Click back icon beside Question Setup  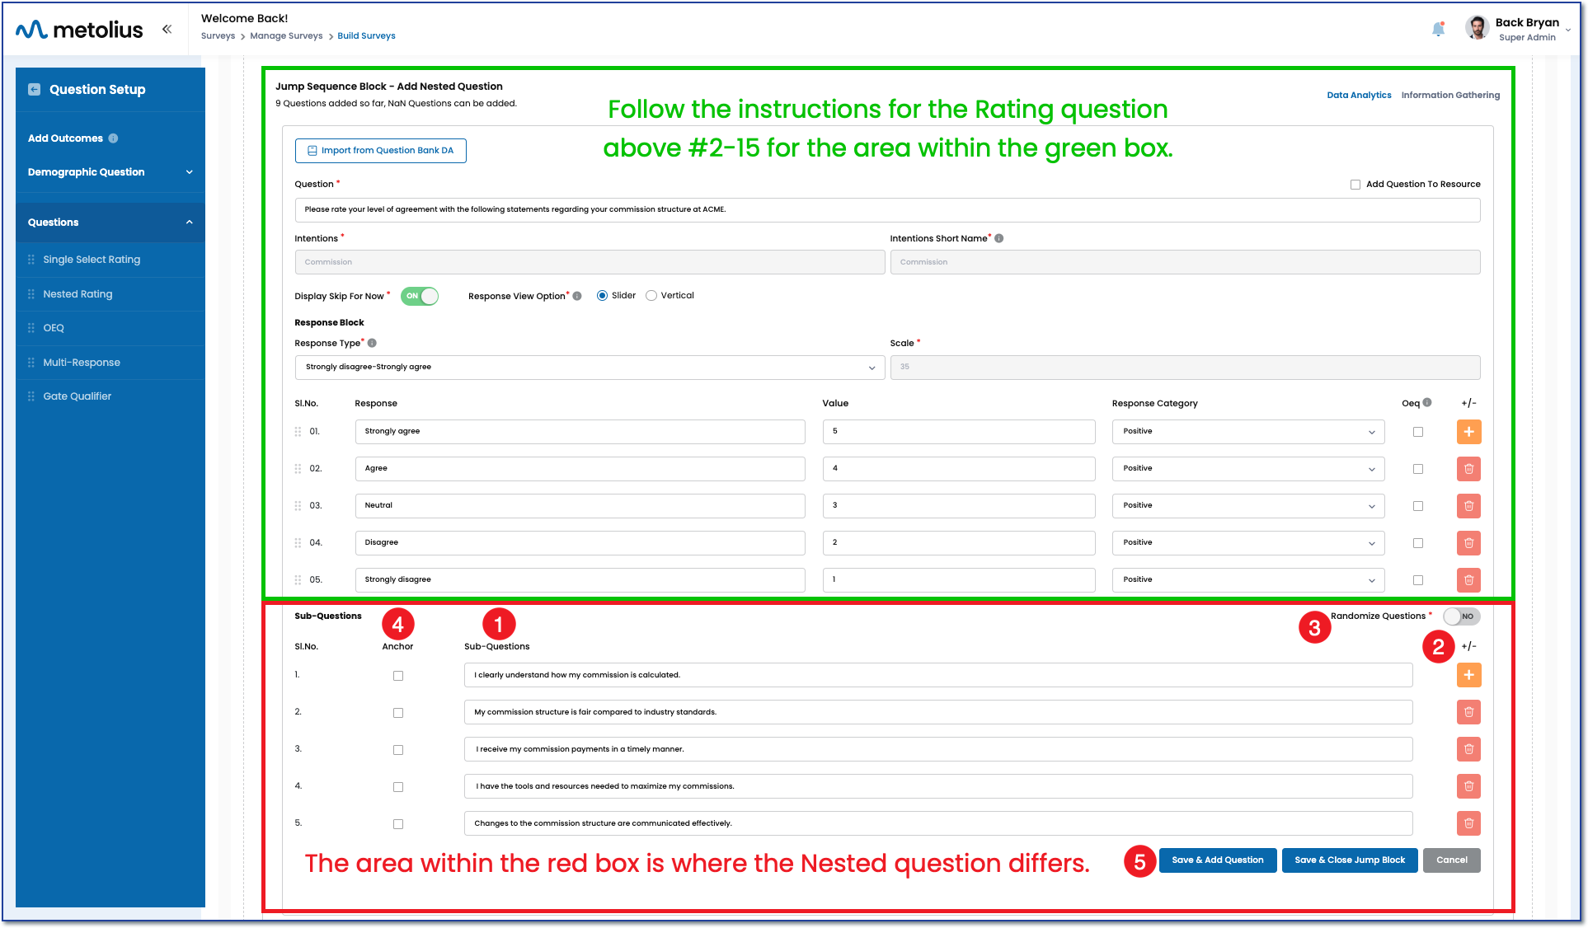pos(35,90)
